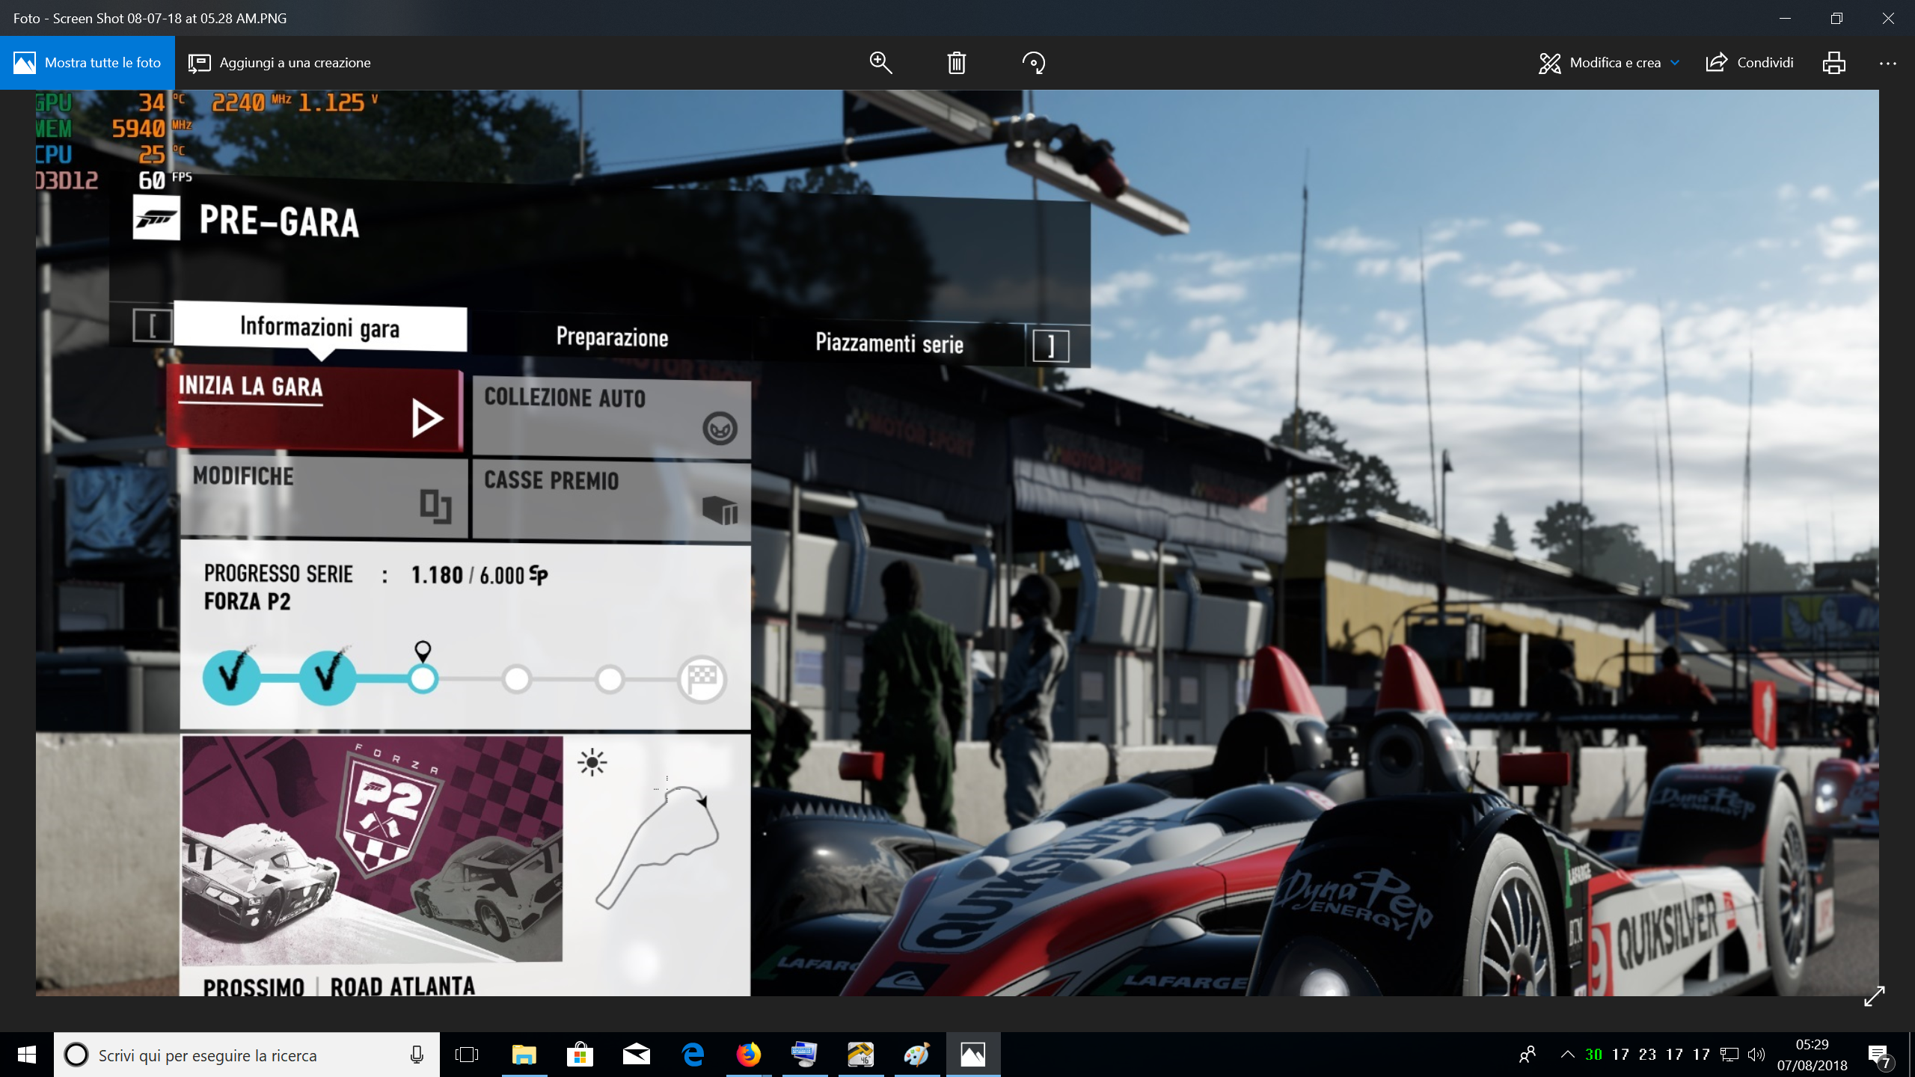This screenshot has height=1077, width=1915.
Task: Click the zoom magnifier icon
Action: pyautogui.click(x=880, y=63)
